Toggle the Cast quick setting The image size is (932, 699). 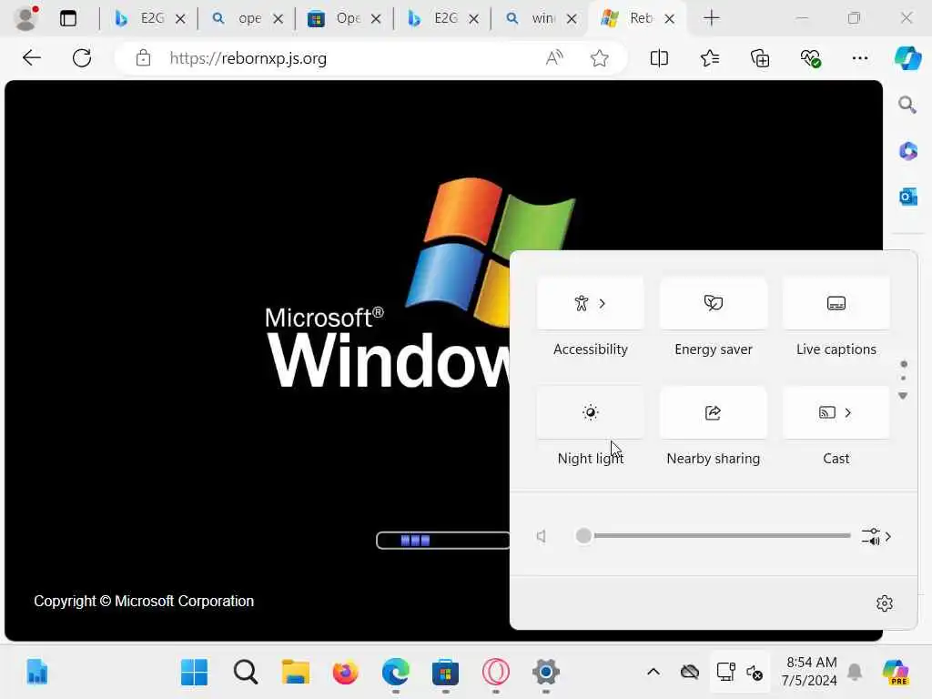826,412
